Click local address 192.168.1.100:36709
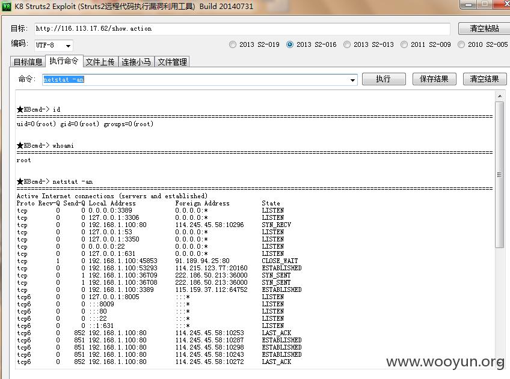The height and width of the screenshot is (379, 510). (x=123, y=275)
